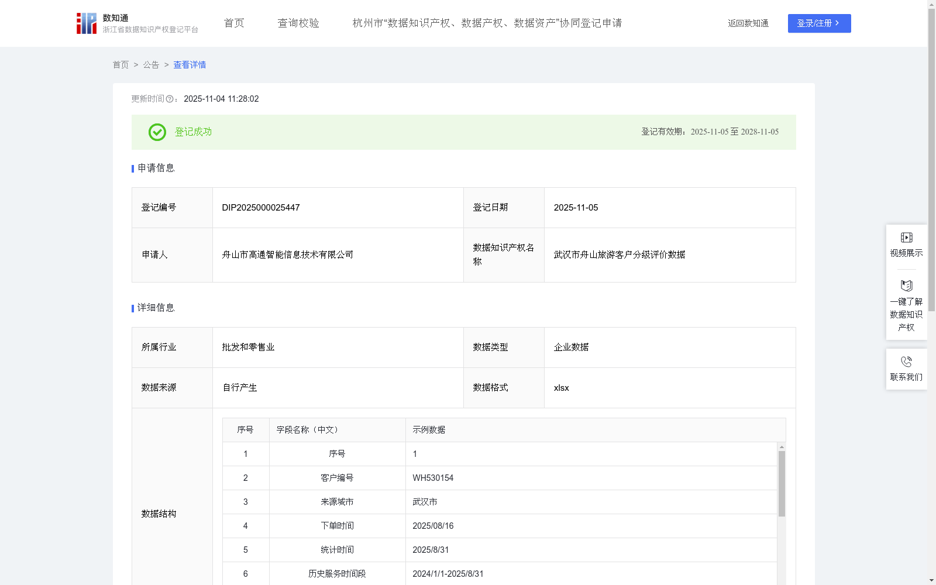
Task: Open the 杭州市协同登记申请 menu item
Action: pos(487,23)
